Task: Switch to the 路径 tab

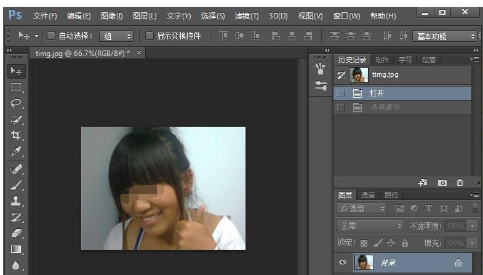Action: [391, 195]
